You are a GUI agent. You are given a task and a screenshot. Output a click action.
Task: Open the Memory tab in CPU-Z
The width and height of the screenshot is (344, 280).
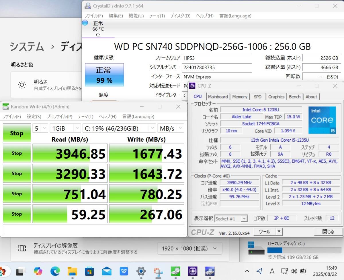click(x=240, y=97)
